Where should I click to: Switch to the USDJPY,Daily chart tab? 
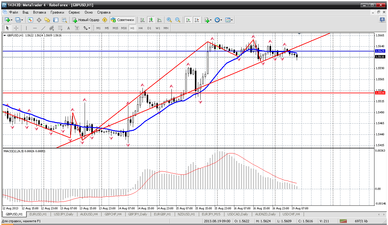(64, 214)
